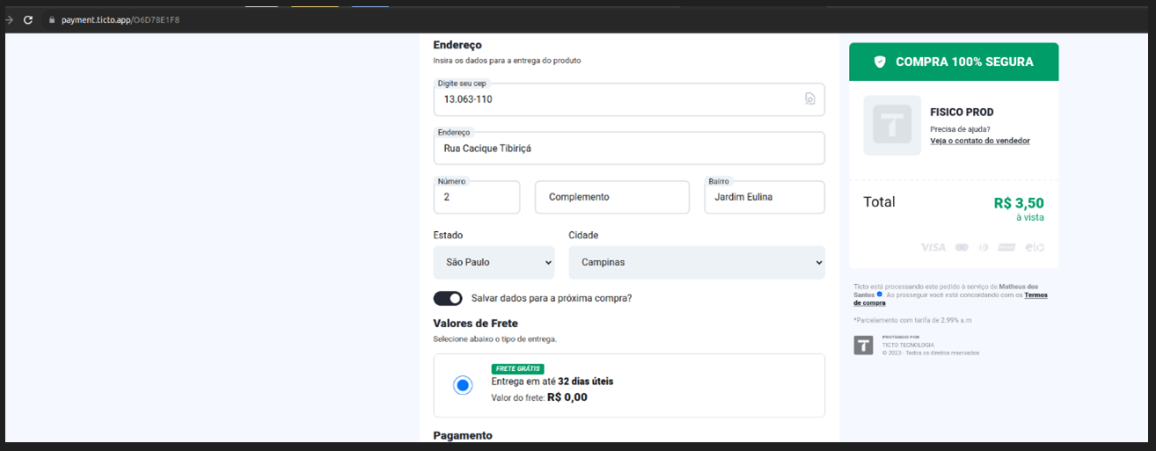1156x451 pixels.
Task: Click the Número input field
Action: point(476,198)
